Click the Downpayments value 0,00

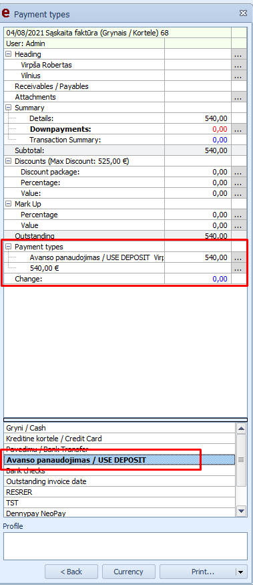[x=220, y=130]
